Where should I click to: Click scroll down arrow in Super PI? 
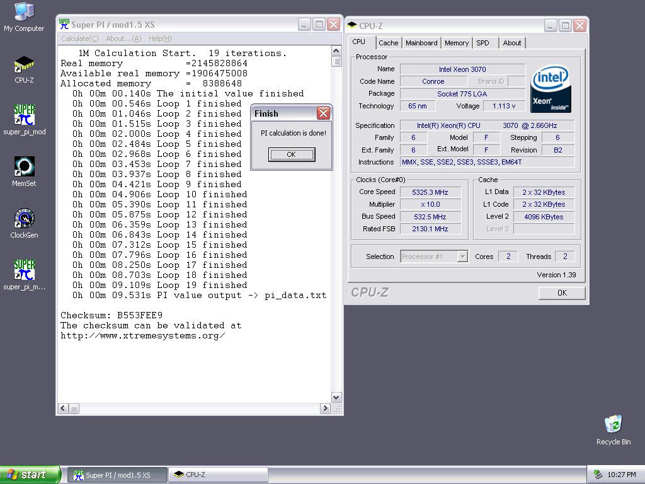coord(336,398)
